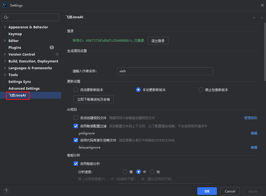Viewport: 266px width, 196px height.
Task: Click the Version Control project-level icon
Action: (57, 54)
